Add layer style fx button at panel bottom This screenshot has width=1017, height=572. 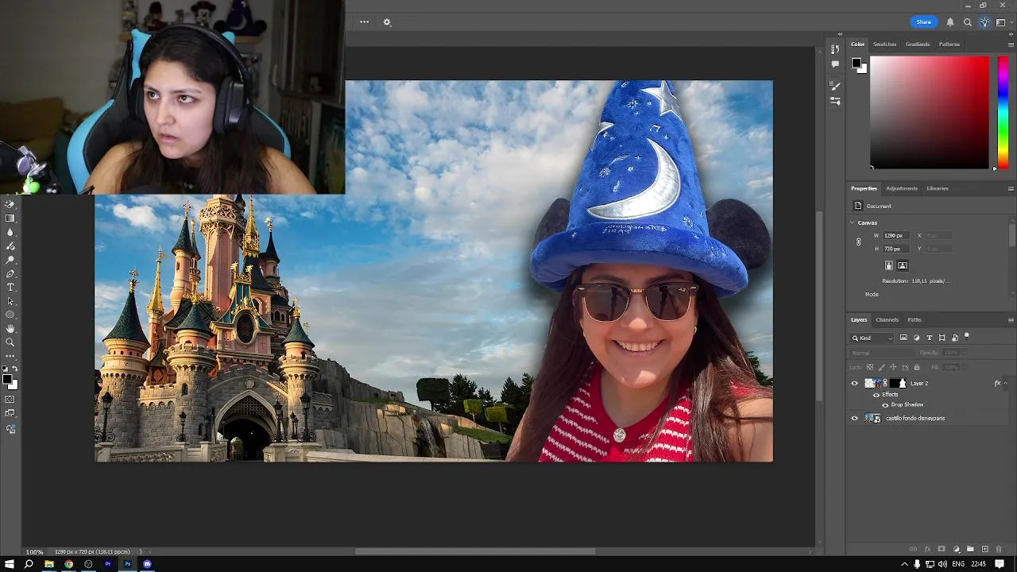pyautogui.click(x=927, y=549)
